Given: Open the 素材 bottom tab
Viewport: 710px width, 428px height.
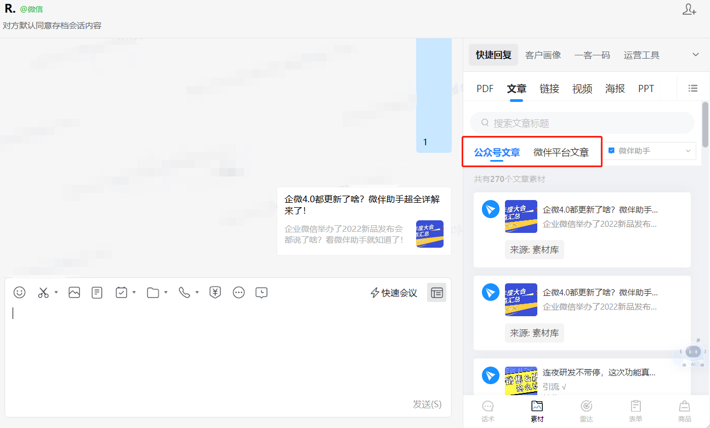Looking at the screenshot, I should [x=537, y=411].
